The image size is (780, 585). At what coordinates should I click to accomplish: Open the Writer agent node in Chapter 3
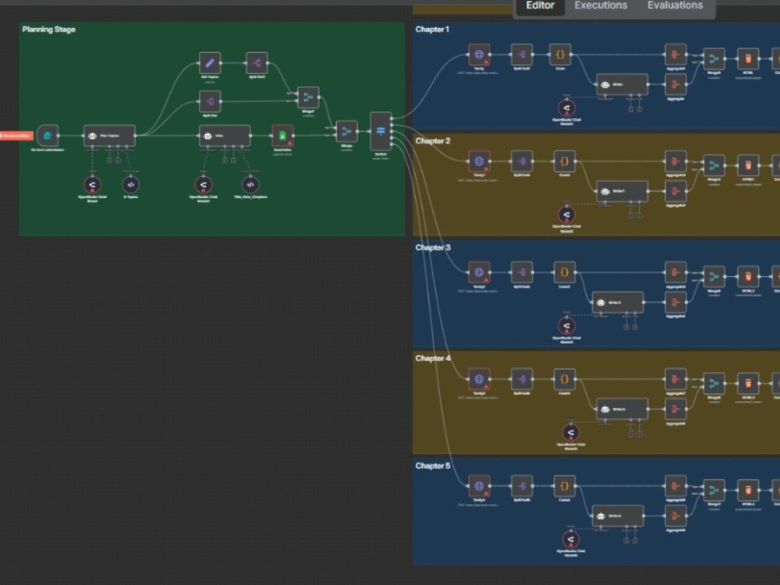pyautogui.click(x=618, y=303)
